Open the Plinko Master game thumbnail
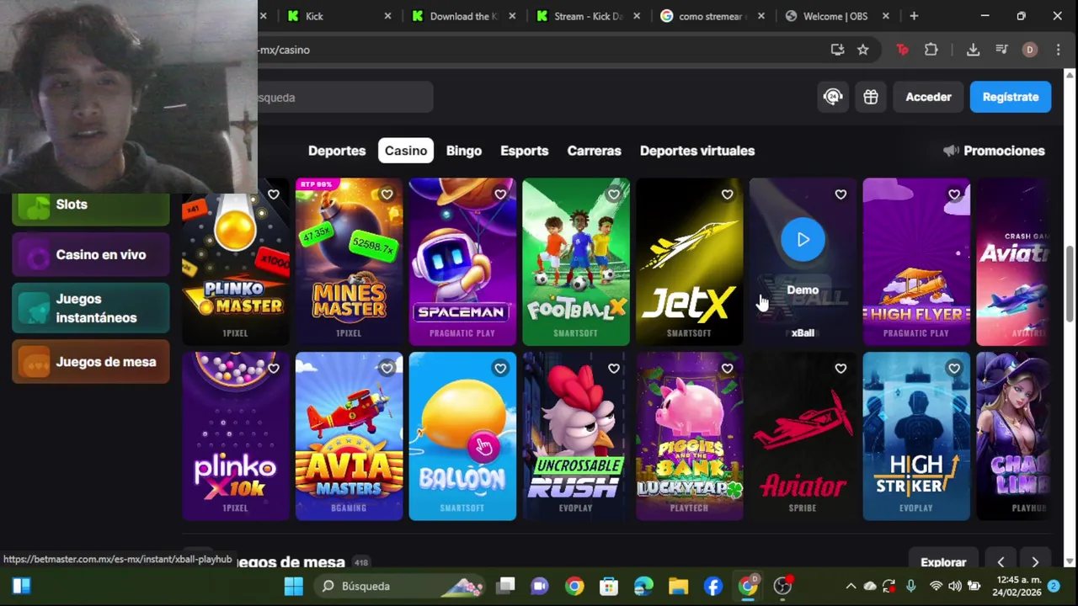 [236, 262]
